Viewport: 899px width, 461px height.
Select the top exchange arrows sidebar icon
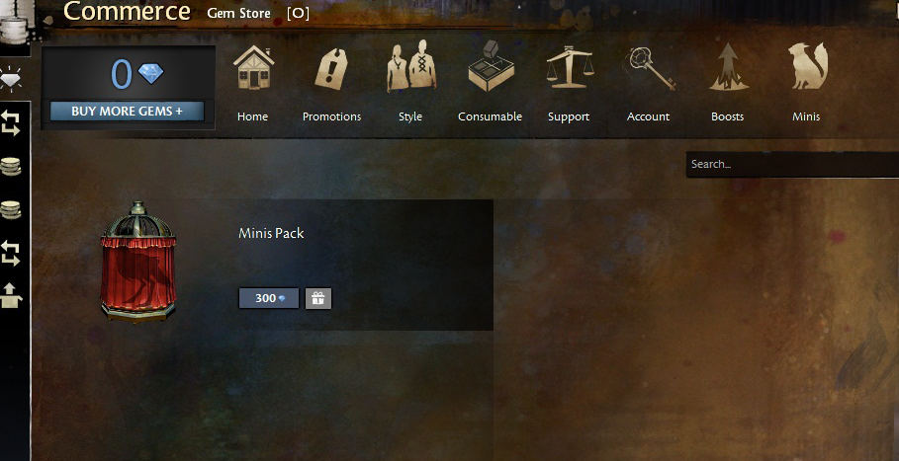pos(11,123)
